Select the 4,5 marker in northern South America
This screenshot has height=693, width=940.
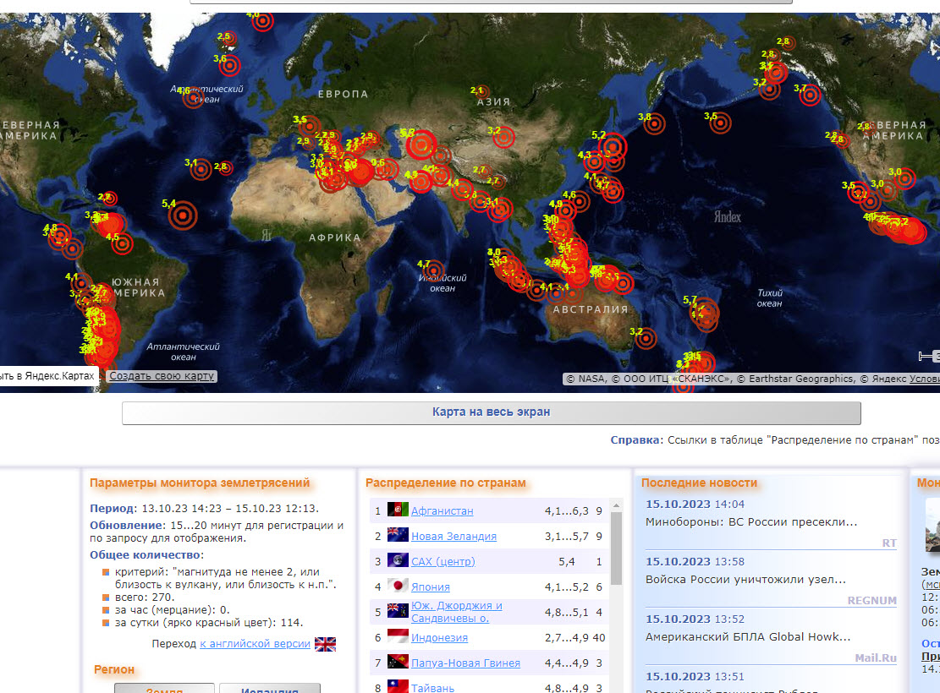(123, 243)
